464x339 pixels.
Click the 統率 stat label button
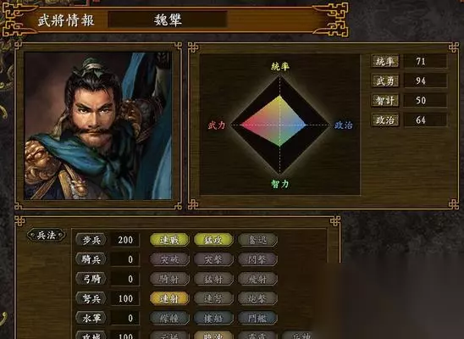[384, 61]
